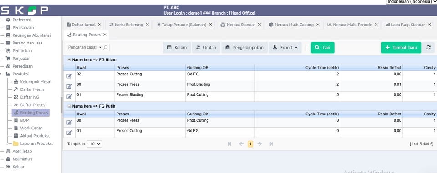Open the Tampilkan page size dropdown
Image resolution: width=437 pixels, height=173 pixels.
tap(95, 144)
